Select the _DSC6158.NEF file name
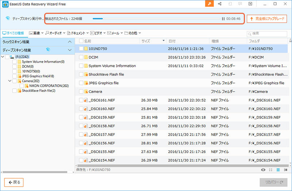 (x=102, y=126)
